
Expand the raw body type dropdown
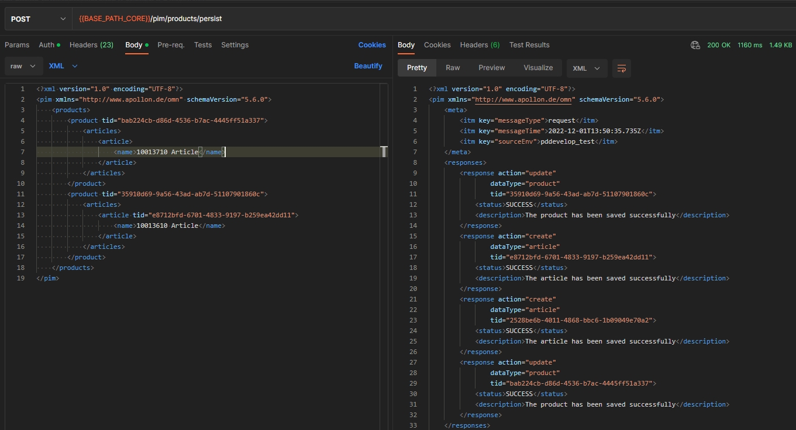pyautogui.click(x=23, y=66)
